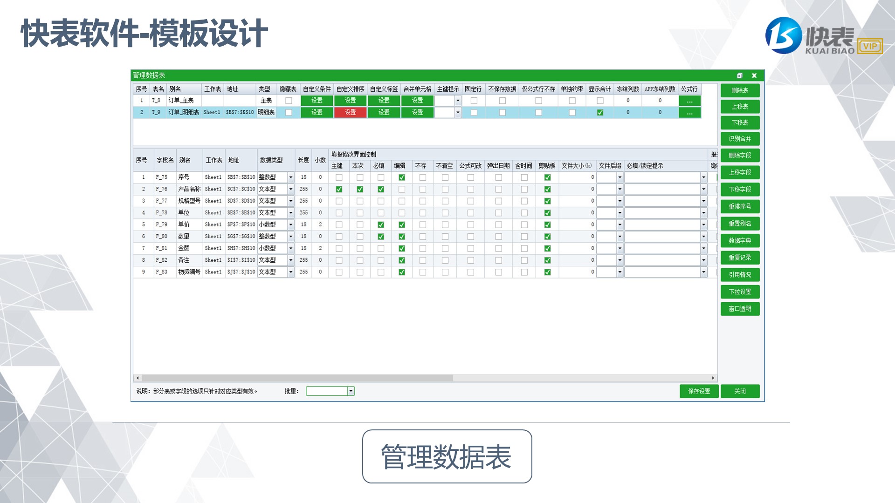Click the 重复记录 button
The image size is (895, 503).
(x=740, y=258)
